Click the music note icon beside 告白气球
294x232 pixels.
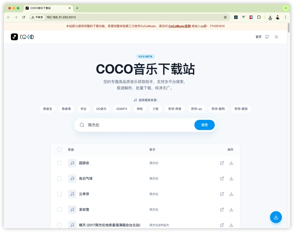pyautogui.click(x=72, y=179)
